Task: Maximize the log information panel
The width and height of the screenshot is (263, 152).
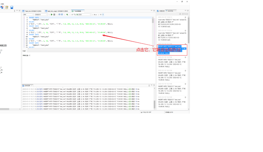Action: [x=154, y=85]
